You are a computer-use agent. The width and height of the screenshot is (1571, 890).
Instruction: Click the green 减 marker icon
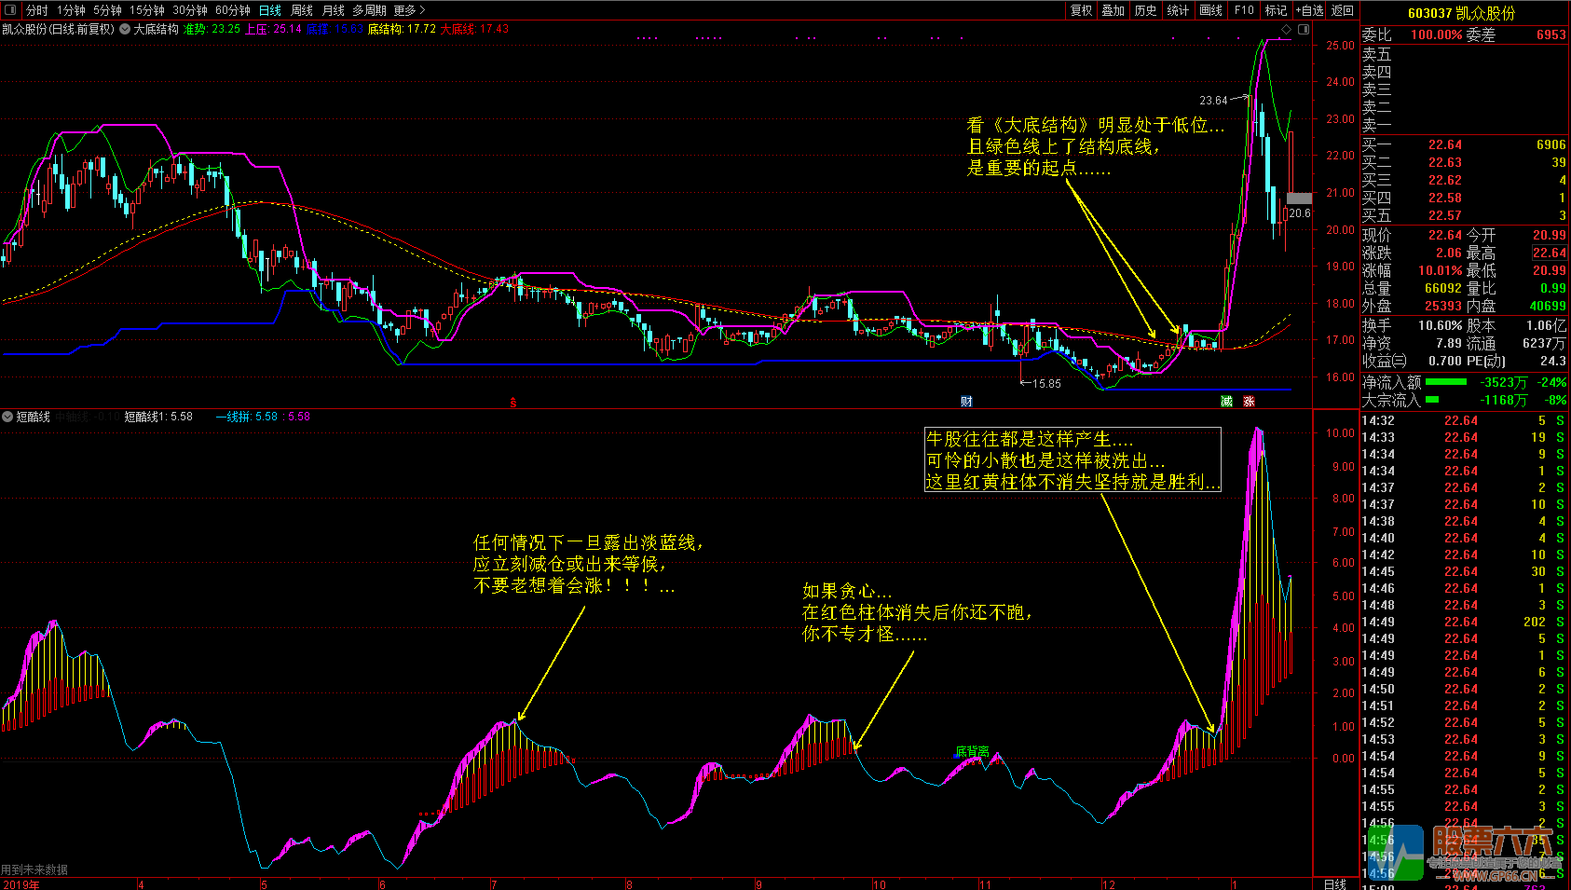pyautogui.click(x=1226, y=402)
